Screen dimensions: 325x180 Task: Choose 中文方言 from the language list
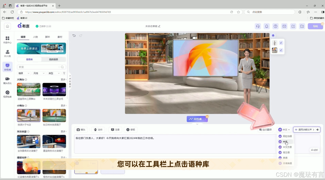coord(285,147)
